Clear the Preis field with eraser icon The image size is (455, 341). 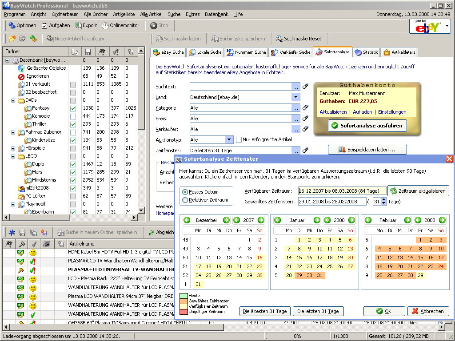tap(305, 118)
